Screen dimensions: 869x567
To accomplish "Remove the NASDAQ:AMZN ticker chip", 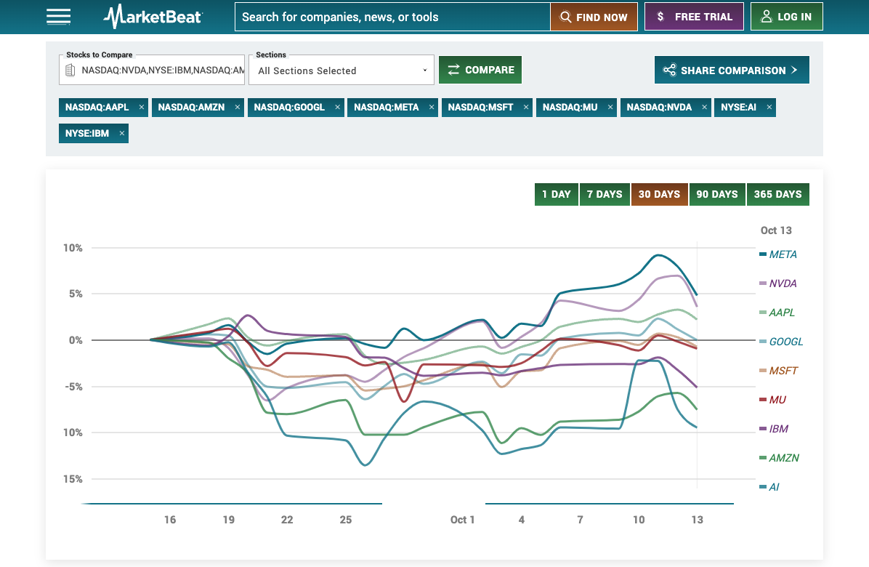I will (238, 107).
